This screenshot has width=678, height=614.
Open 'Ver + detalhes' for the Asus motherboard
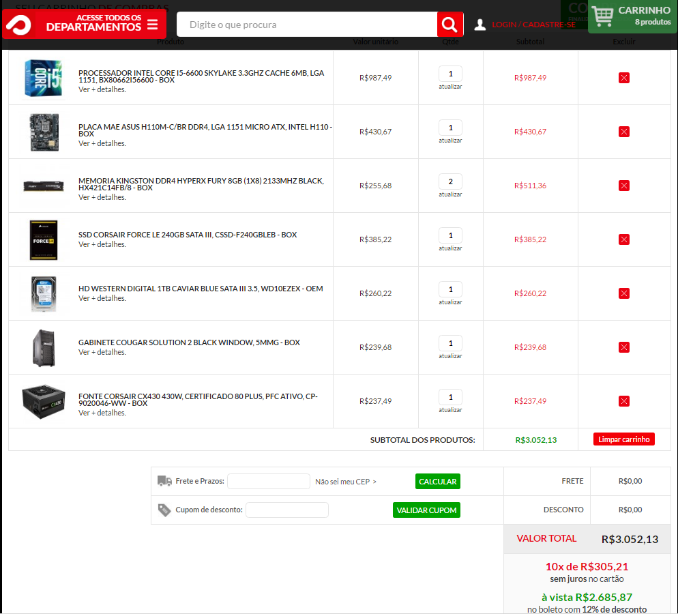(102, 143)
